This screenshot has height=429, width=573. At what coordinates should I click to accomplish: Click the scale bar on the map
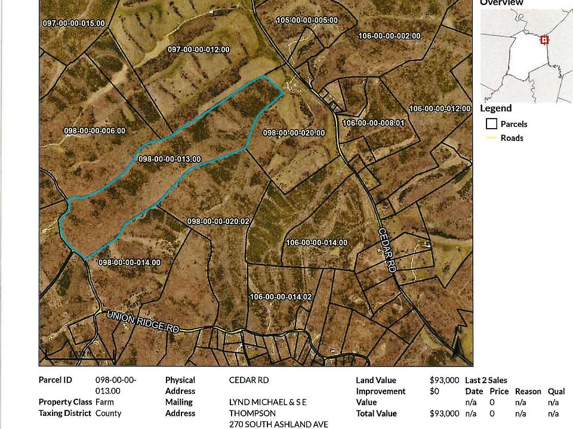point(81,355)
